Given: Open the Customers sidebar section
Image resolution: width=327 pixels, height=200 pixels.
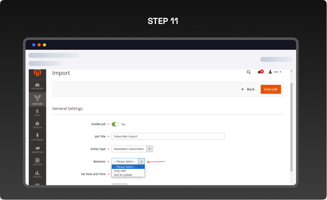Looking at the screenshot, I should 37,137.
